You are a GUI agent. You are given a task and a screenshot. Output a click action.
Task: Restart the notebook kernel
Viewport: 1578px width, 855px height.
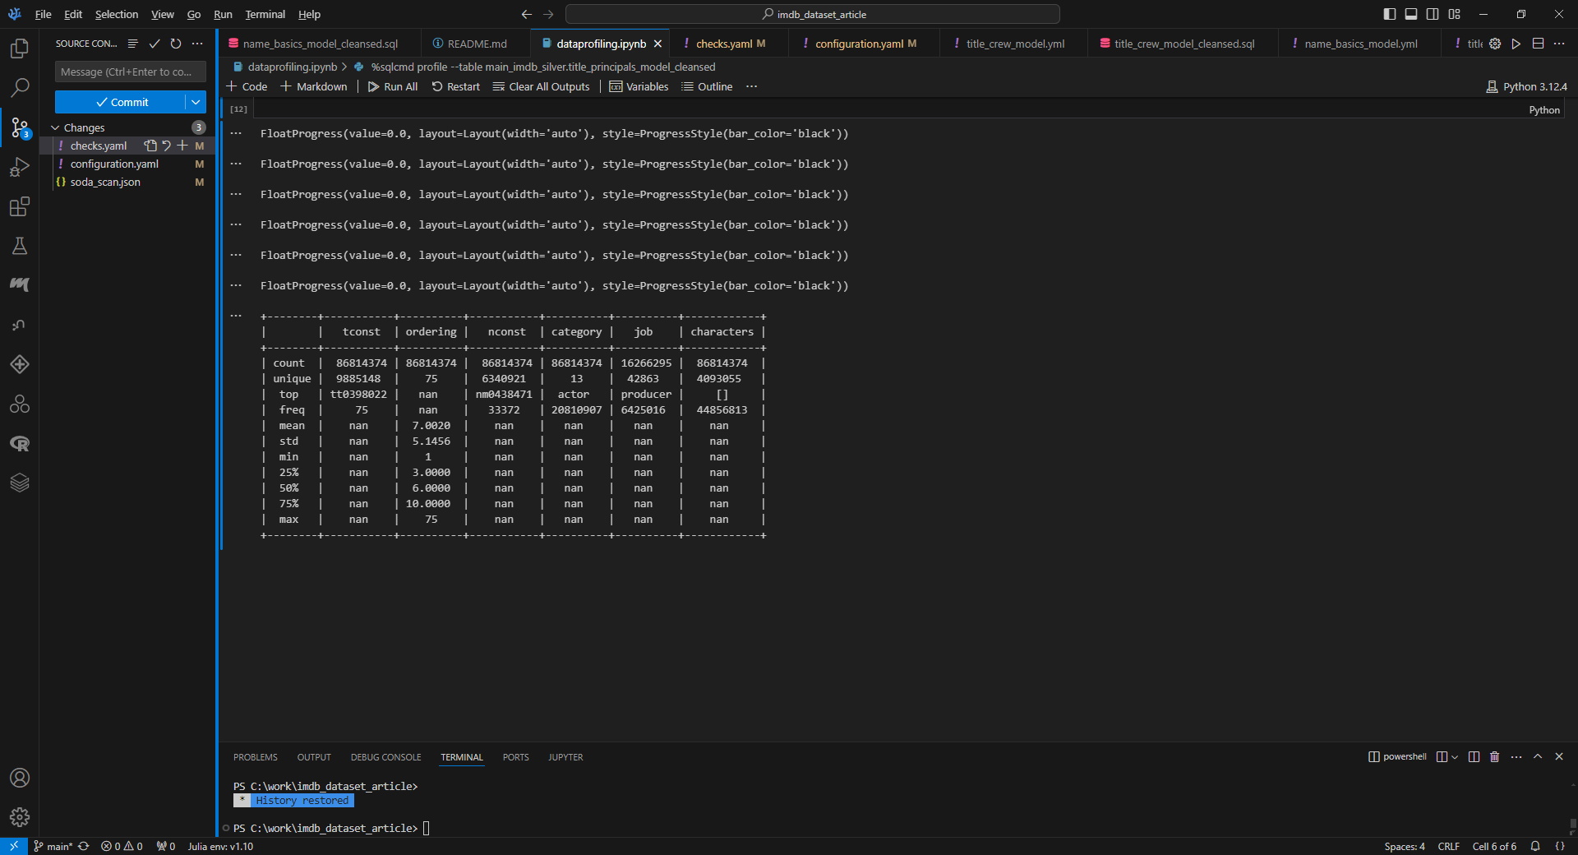[456, 86]
